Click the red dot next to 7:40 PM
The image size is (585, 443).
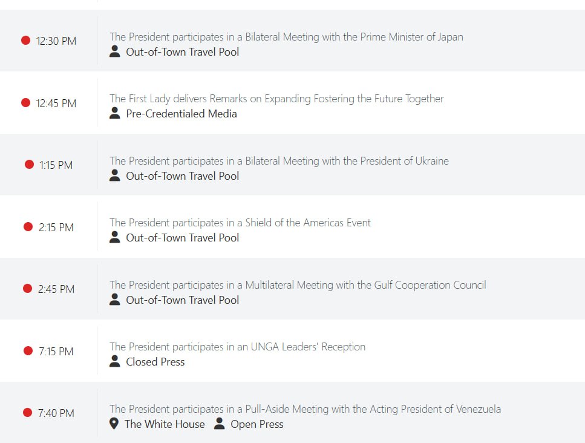[27, 412]
